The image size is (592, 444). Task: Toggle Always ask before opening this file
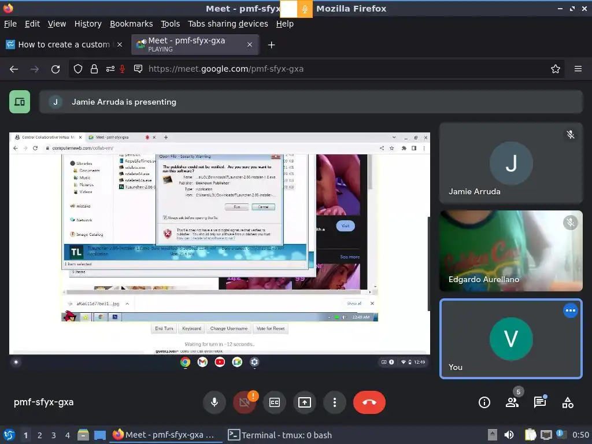tap(165, 218)
